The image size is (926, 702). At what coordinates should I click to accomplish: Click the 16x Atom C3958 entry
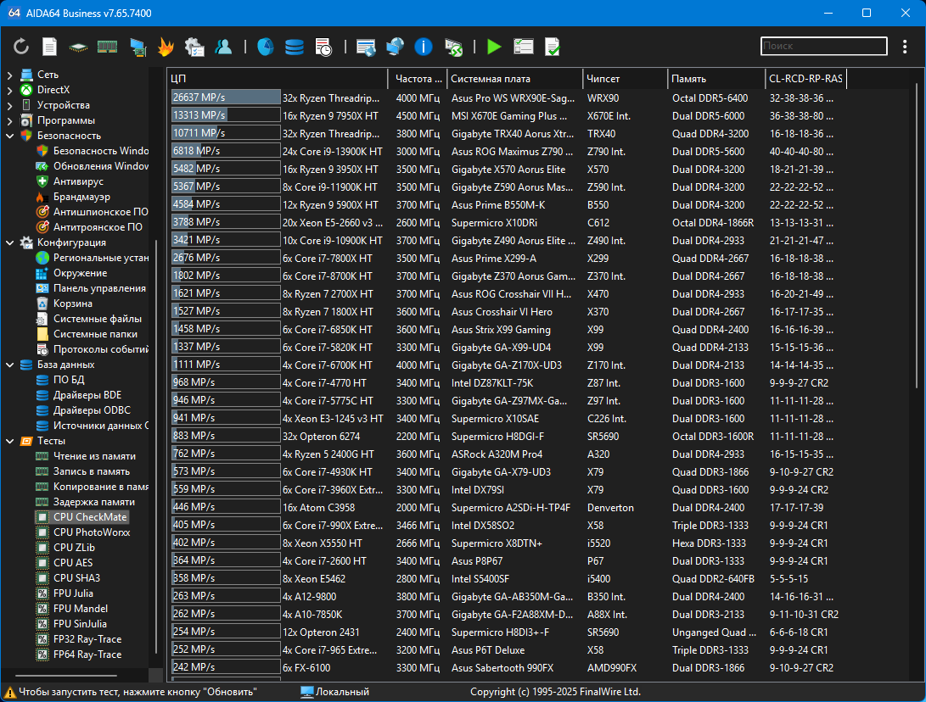(x=318, y=508)
